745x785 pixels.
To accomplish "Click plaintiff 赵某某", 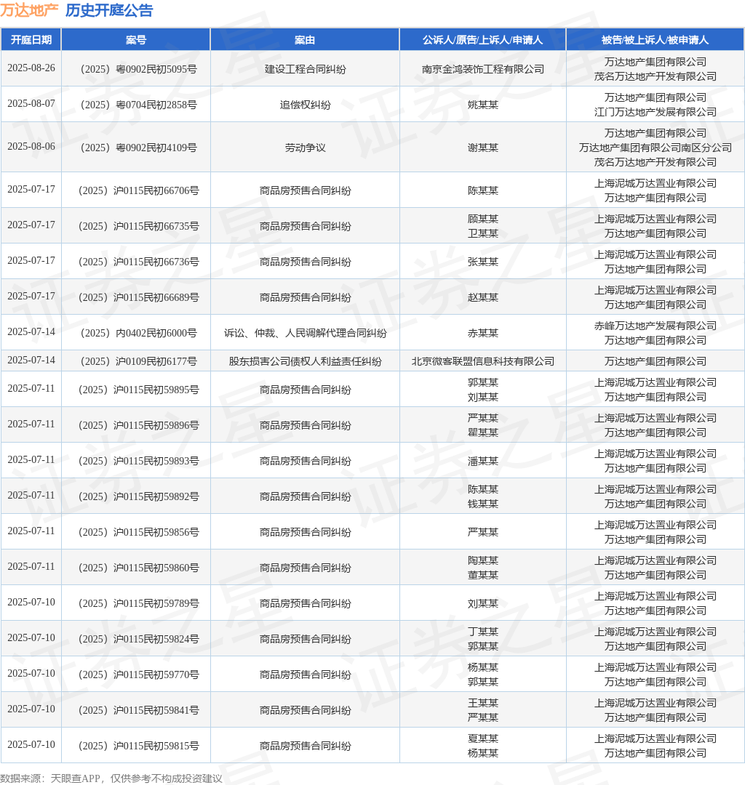I will [483, 297].
